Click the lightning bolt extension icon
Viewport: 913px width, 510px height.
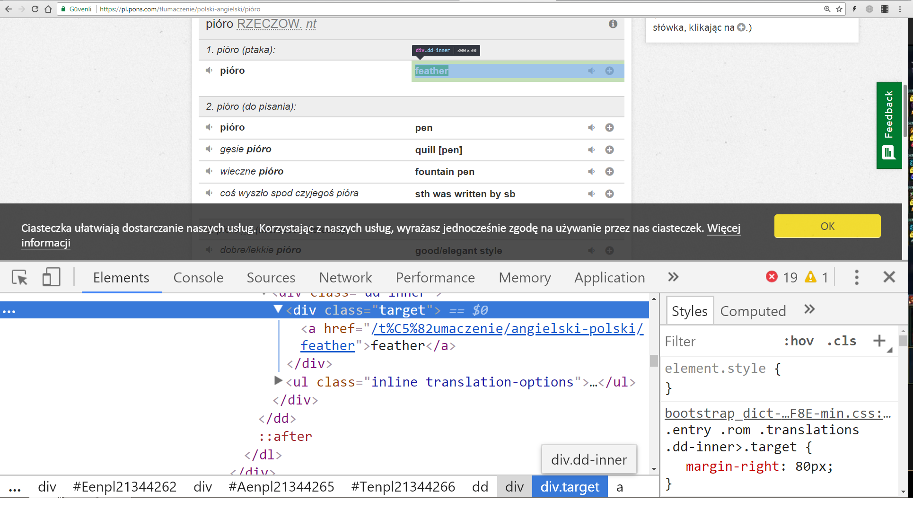[x=854, y=9]
